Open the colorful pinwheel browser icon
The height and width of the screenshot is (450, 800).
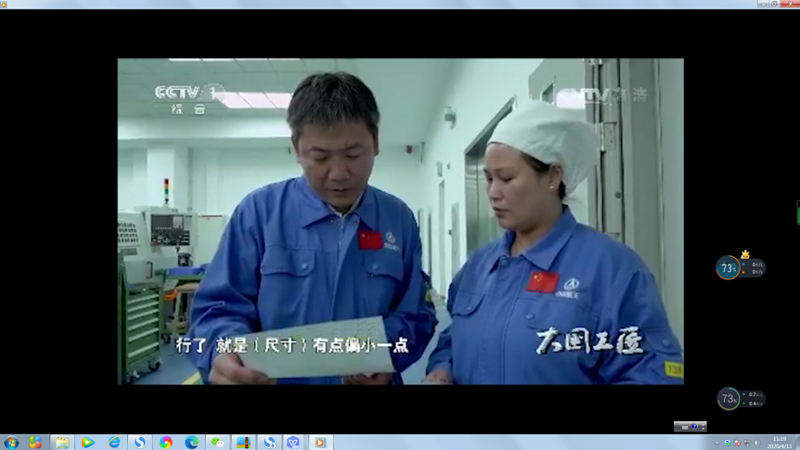click(166, 443)
